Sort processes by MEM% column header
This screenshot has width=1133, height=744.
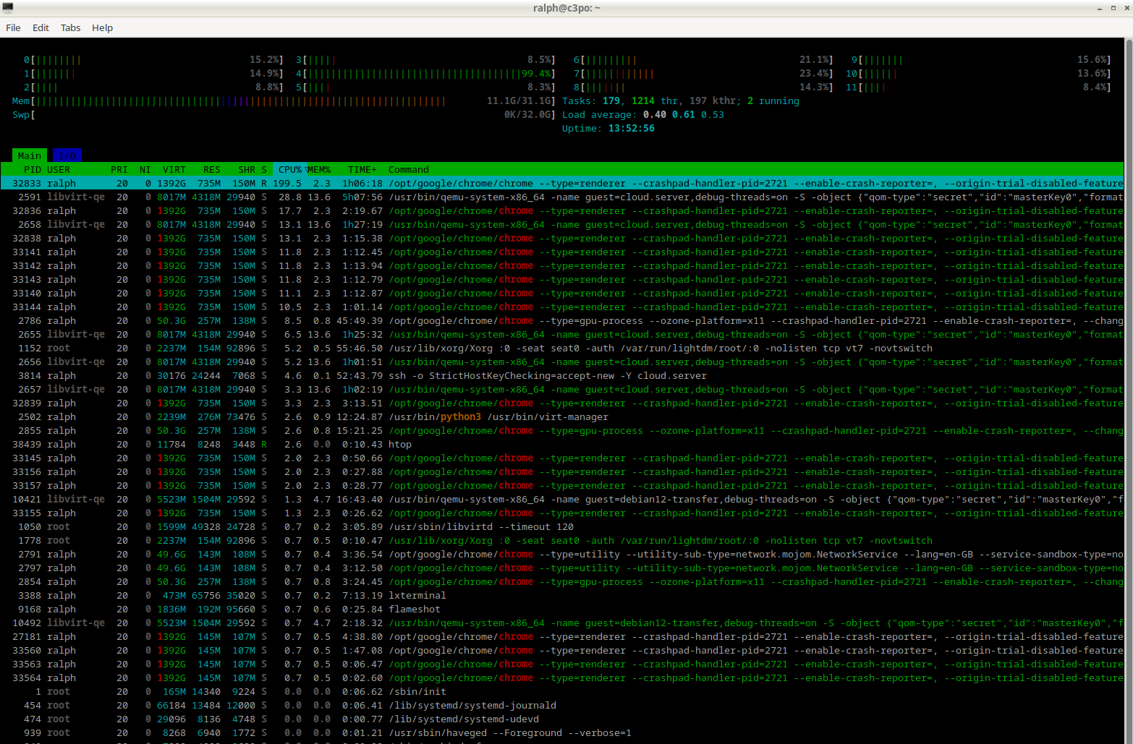coord(319,170)
